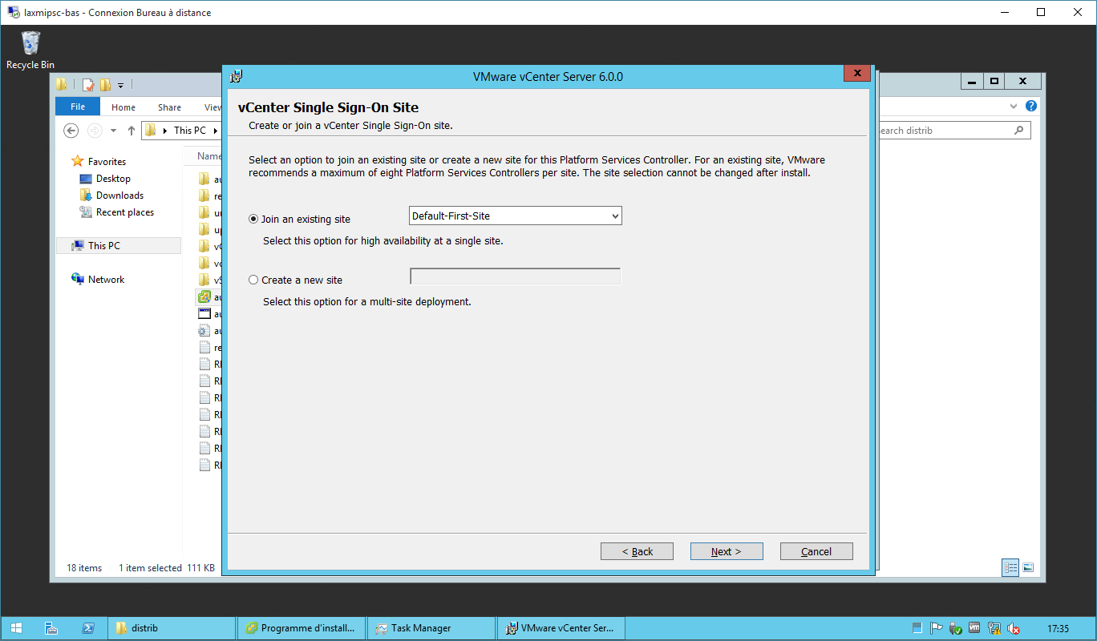
Task: Select the Create a new site option
Action: tap(254, 280)
